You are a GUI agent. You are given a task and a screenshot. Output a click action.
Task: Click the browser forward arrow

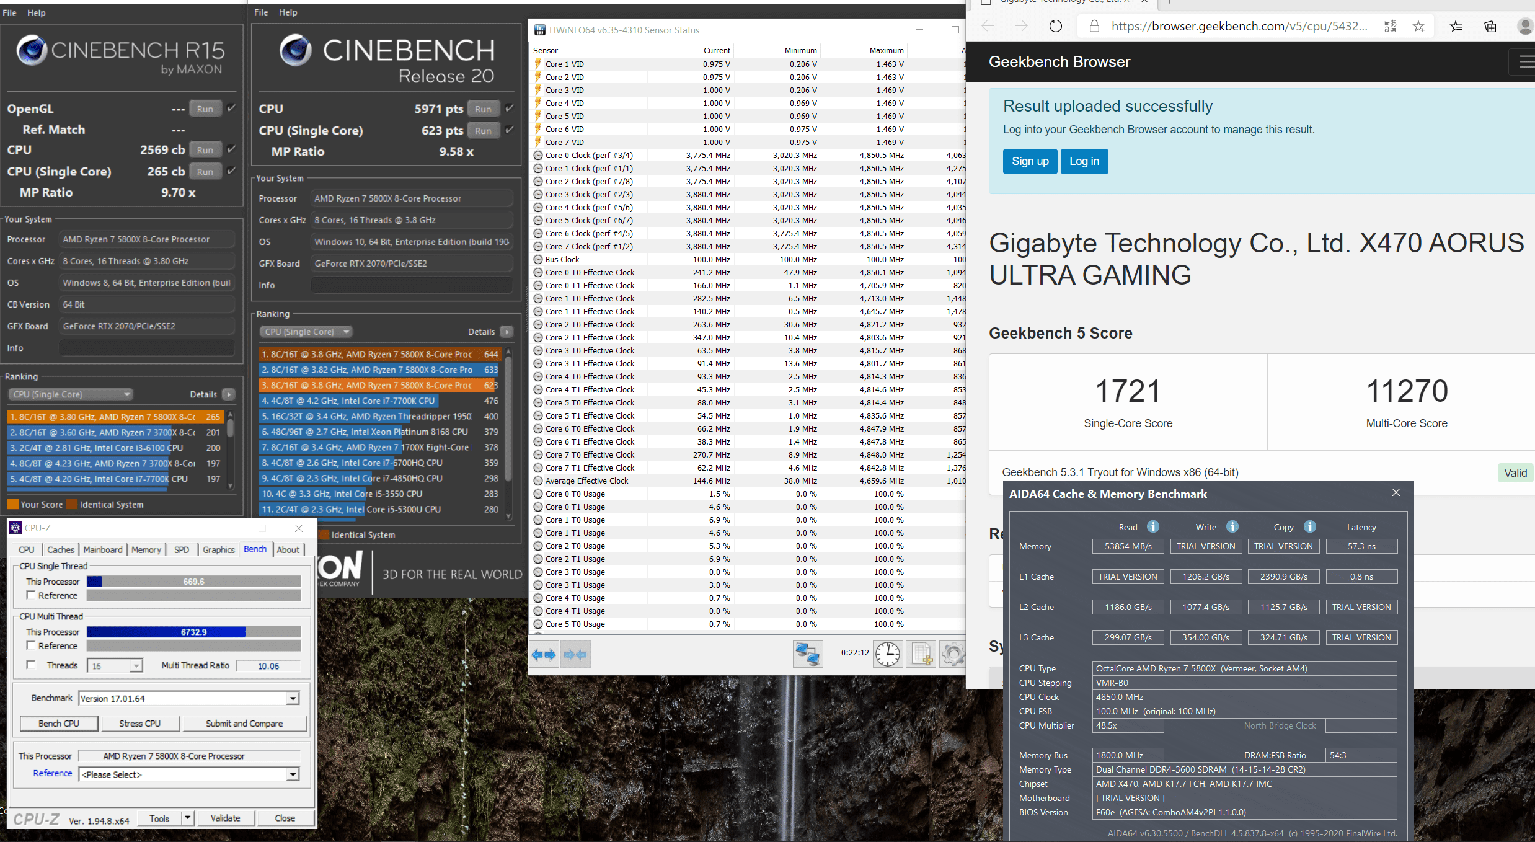point(1022,26)
